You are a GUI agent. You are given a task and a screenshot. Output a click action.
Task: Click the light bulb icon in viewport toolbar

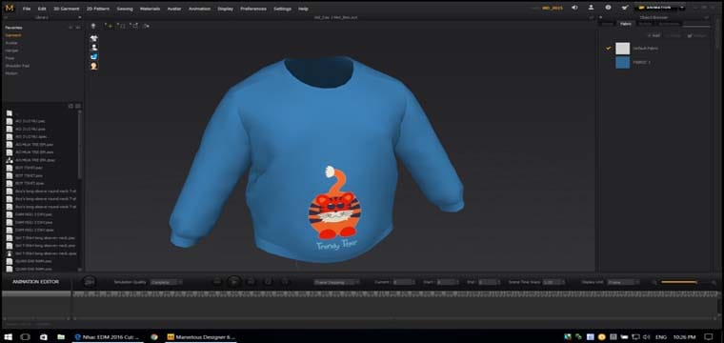(93, 26)
